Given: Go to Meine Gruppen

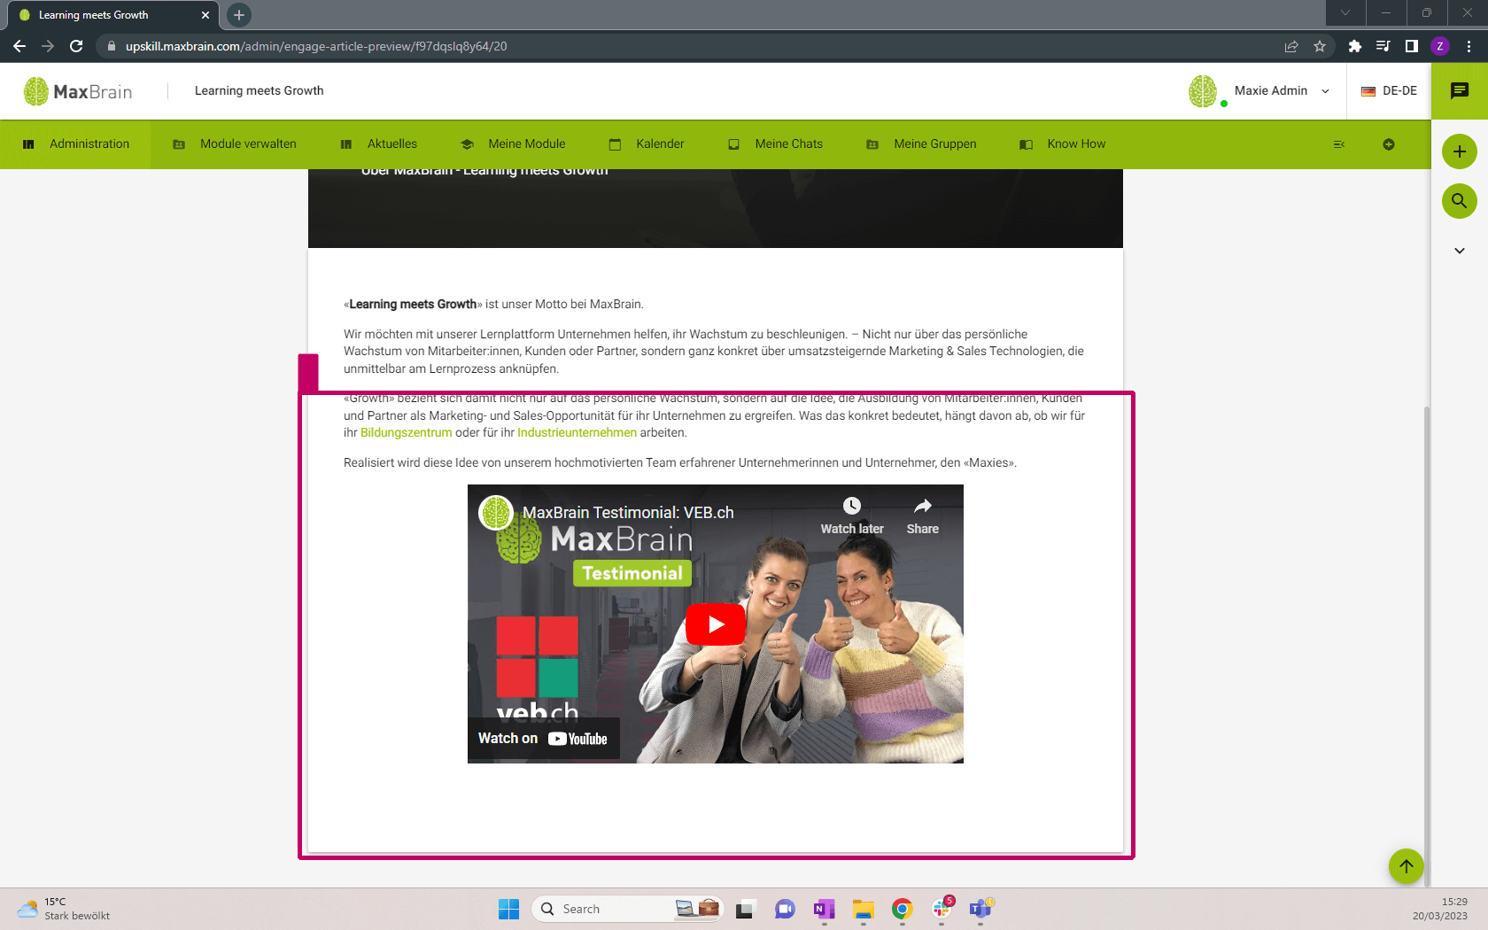Looking at the screenshot, I should pos(921,143).
